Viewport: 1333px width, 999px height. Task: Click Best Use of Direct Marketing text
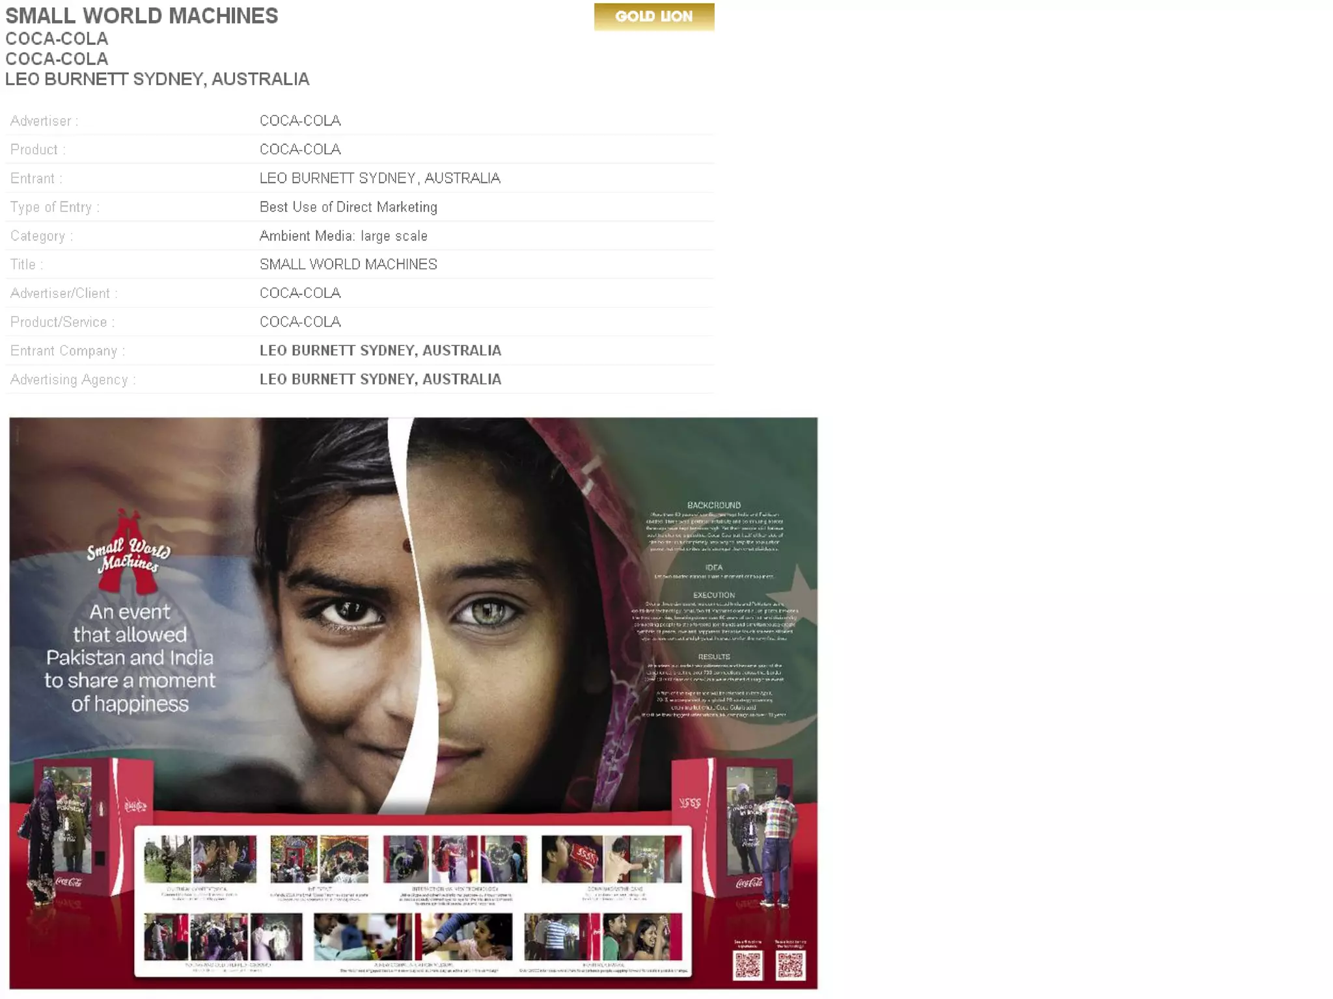coord(348,207)
